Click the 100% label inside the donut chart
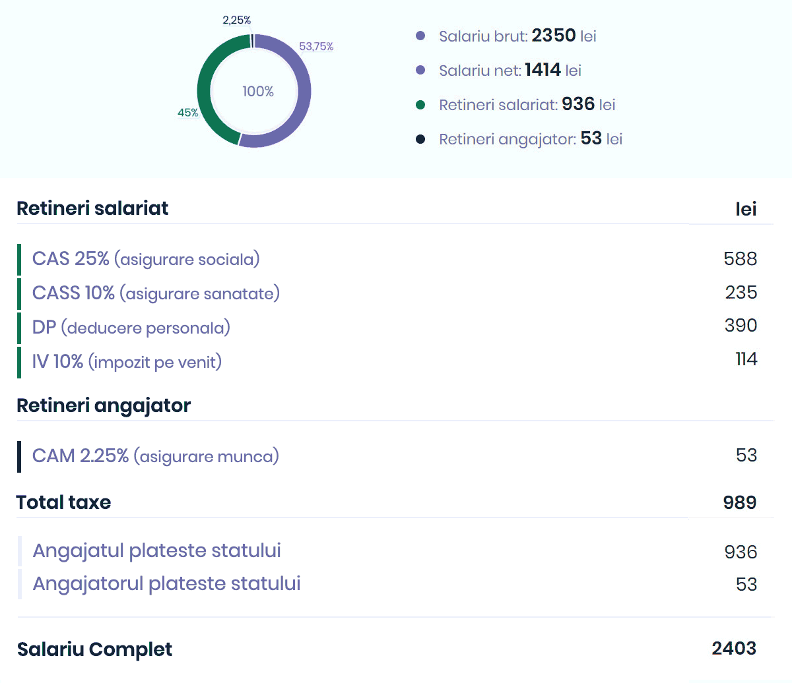This screenshot has height=683, width=792. tap(257, 92)
